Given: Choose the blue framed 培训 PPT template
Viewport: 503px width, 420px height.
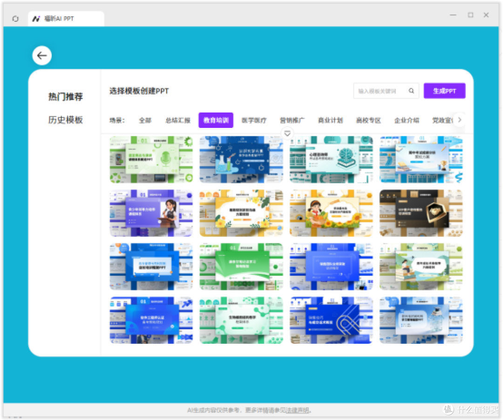Looking at the screenshot, I should coord(151,267).
